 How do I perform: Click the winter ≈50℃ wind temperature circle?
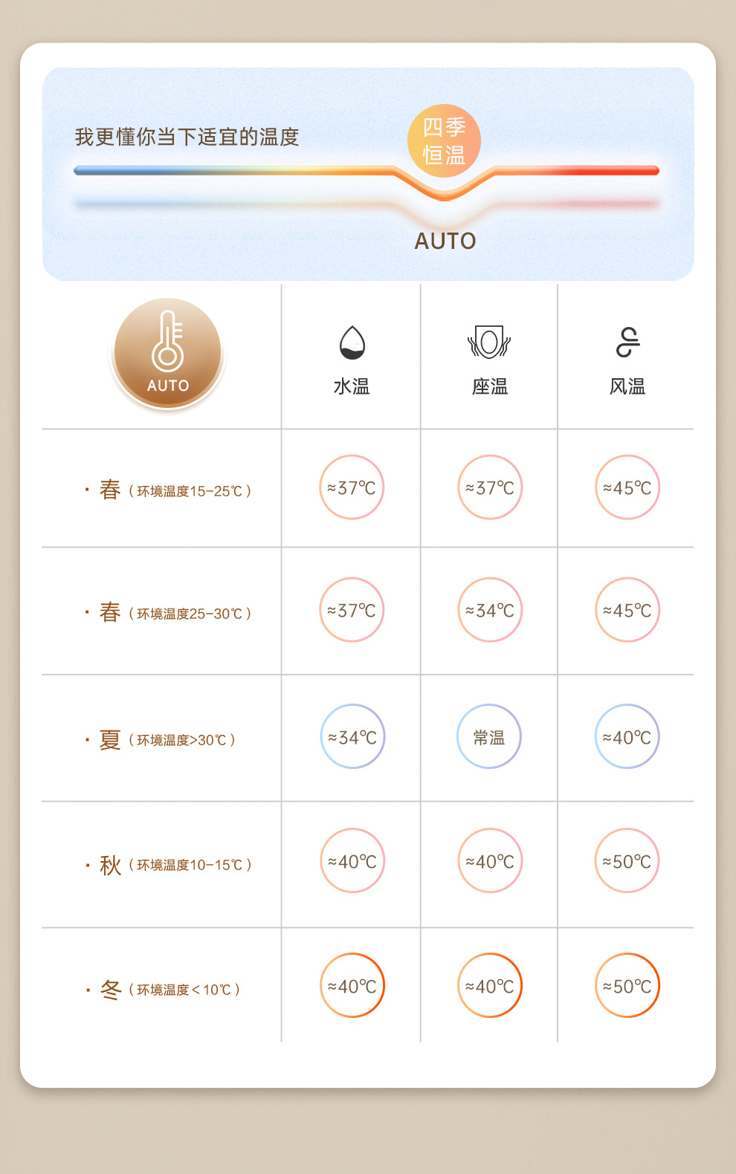point(627,986)
